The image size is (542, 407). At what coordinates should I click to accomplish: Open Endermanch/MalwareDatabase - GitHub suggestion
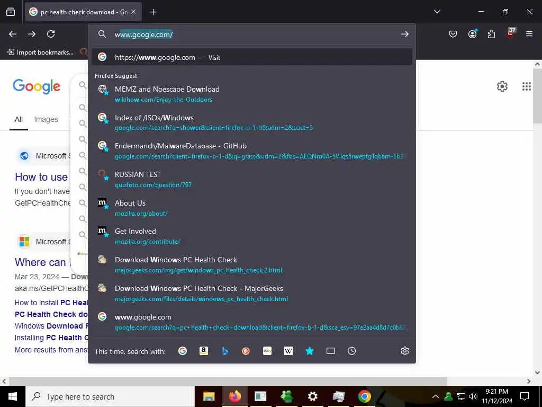(x=252, y=151)
